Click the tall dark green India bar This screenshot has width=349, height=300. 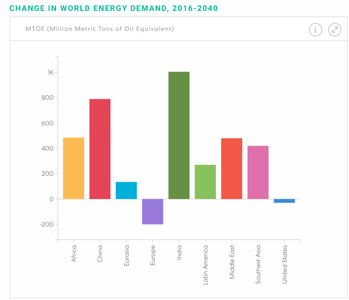pos(179,135)
